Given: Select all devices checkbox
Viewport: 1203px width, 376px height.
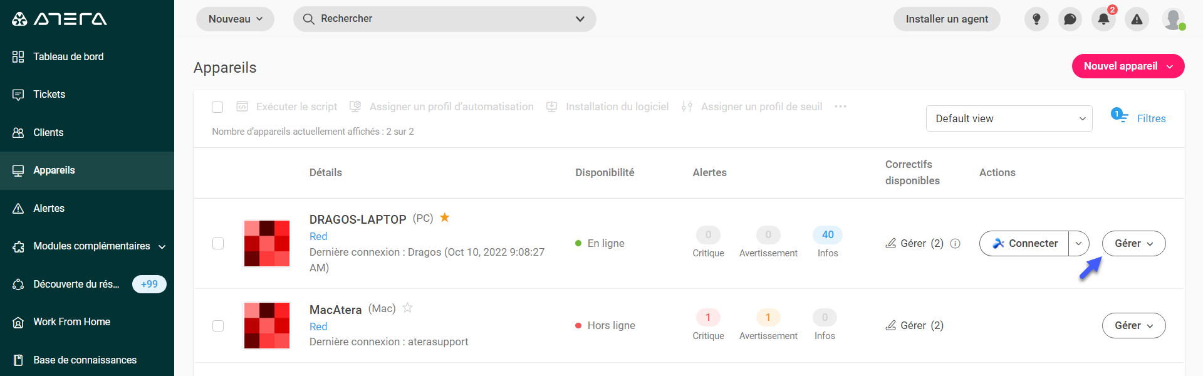Looking at the screenshot, I should (x=217, y=107).
